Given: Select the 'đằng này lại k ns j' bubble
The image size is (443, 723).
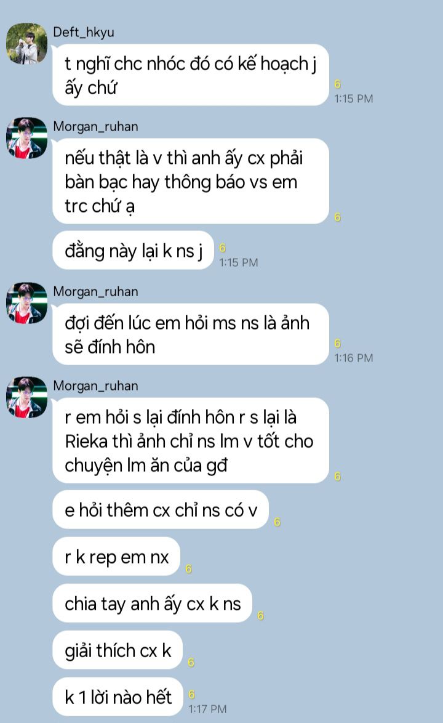Looking at the screenshot, I should point(134,251).
